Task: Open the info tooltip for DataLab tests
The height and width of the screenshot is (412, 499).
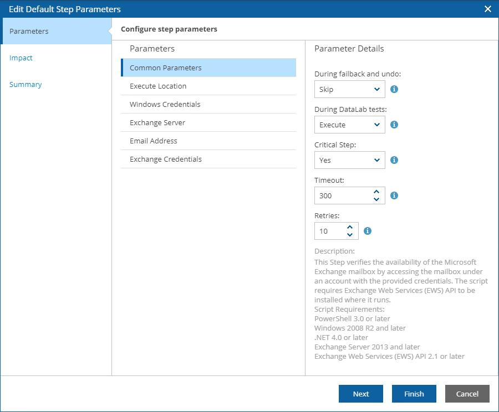Action: click(x=394, y=125)
